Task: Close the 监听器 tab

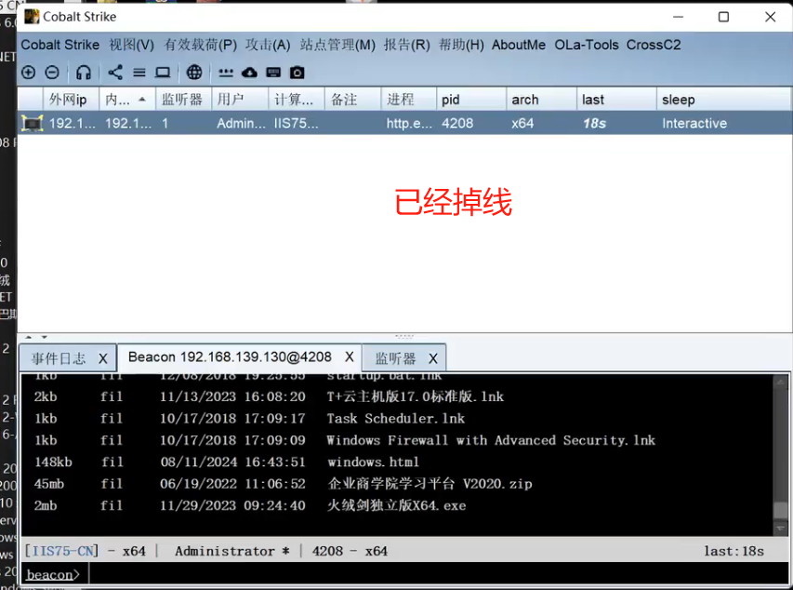Action: (433, 358)
